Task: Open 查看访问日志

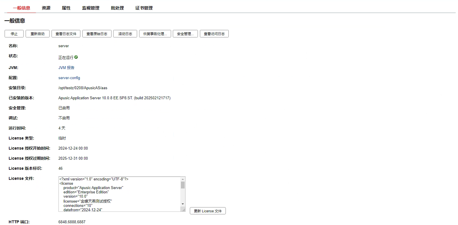Action: click(214, 34)
